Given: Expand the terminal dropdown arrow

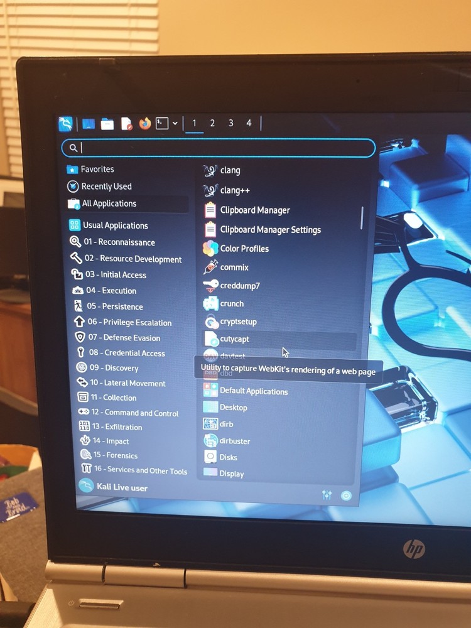Looking at the screenshot, I should [175, 123].
